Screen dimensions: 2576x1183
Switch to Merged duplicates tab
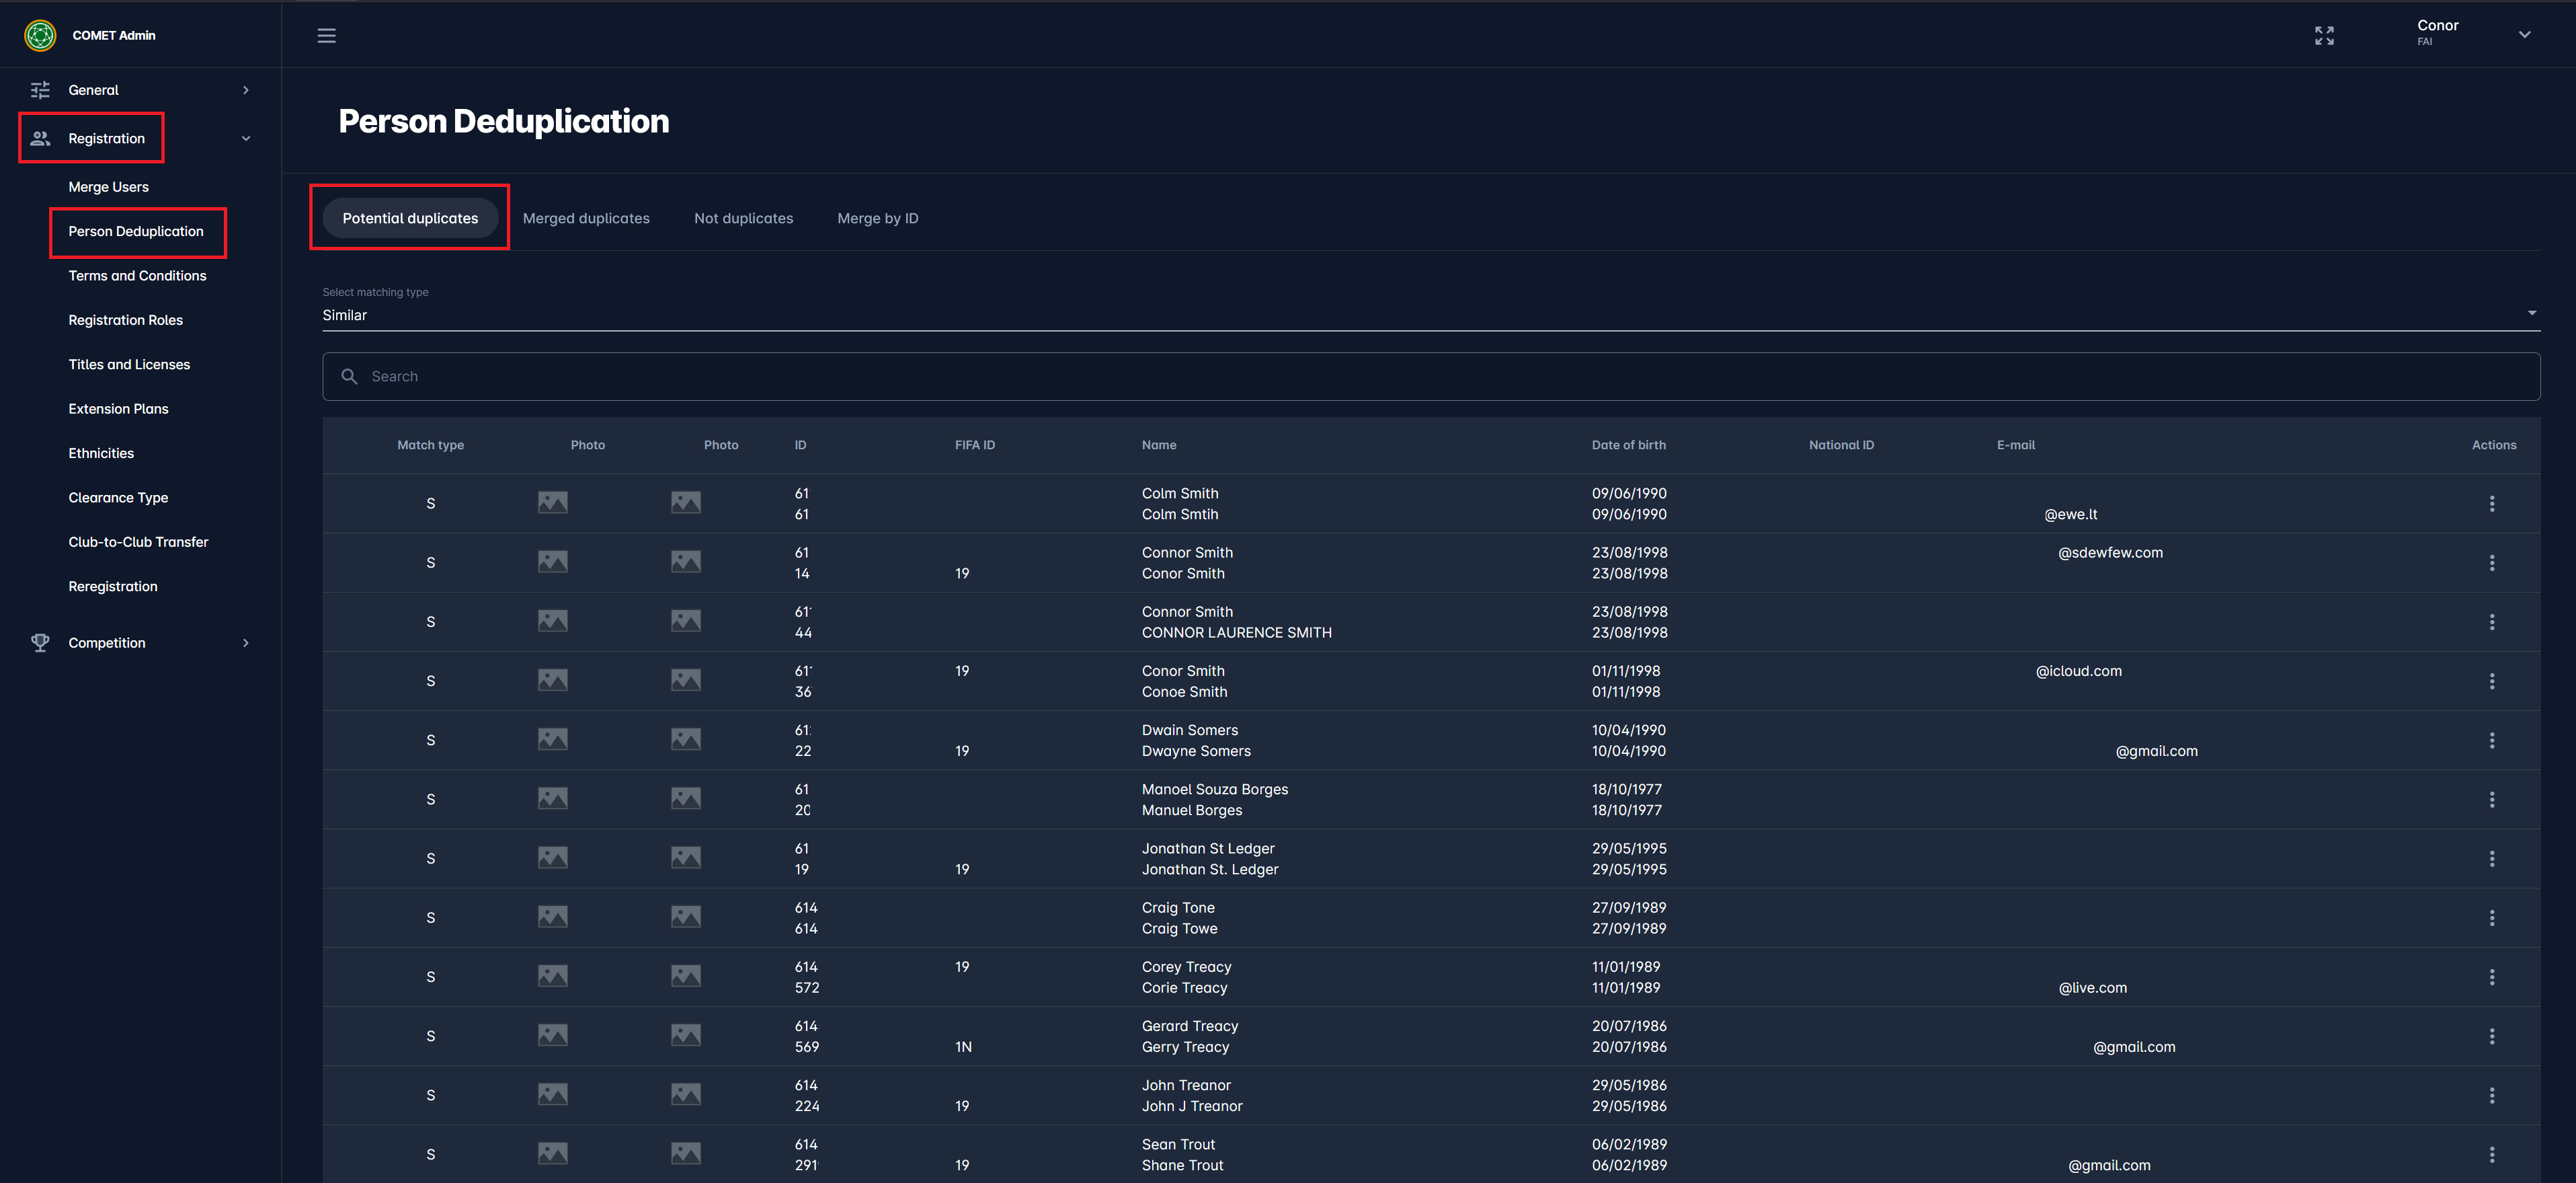[586, 218]
